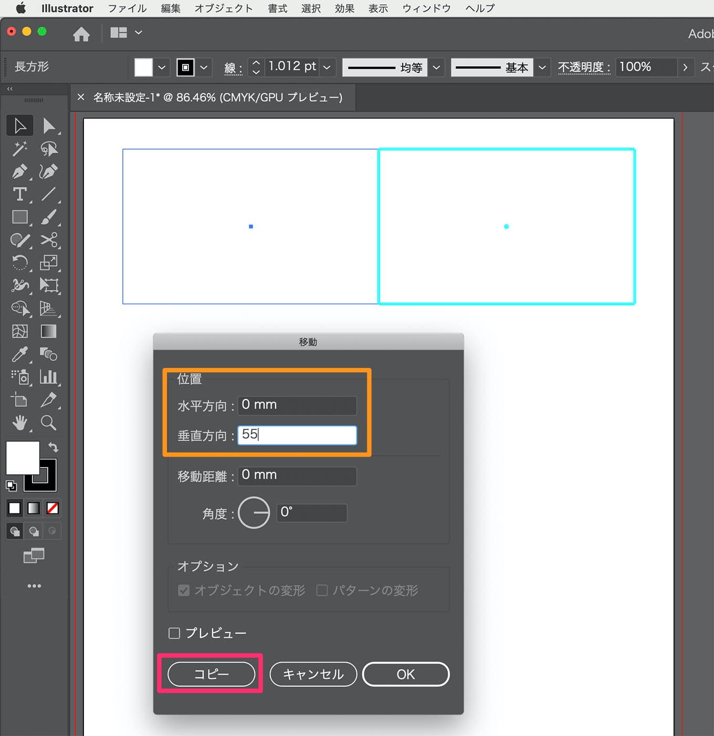This screenshot has width=714, height=736.
Task: Select the Gradient tool
Action: pos(49,331)
